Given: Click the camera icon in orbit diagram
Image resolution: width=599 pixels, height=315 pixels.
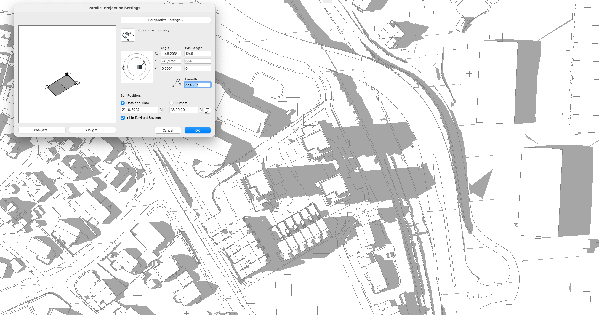Looking at the screenshot, I should pyautogui.click(x=144, y=62).
